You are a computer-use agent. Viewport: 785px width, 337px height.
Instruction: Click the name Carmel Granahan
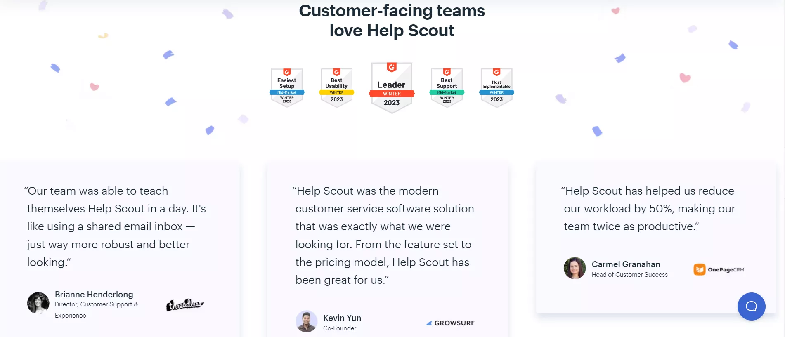[x=626, y=264]
